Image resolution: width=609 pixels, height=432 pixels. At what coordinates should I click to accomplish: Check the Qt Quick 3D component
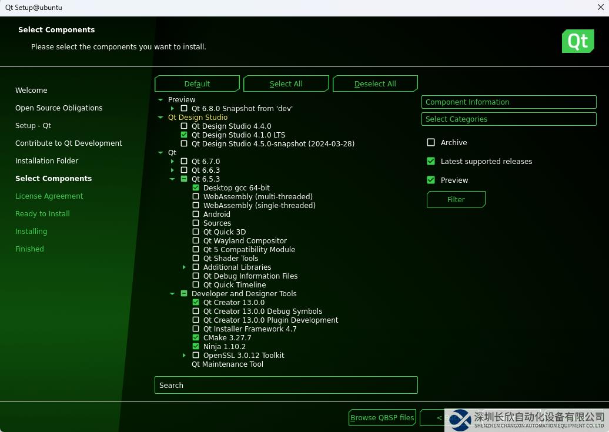pos(196,232)
